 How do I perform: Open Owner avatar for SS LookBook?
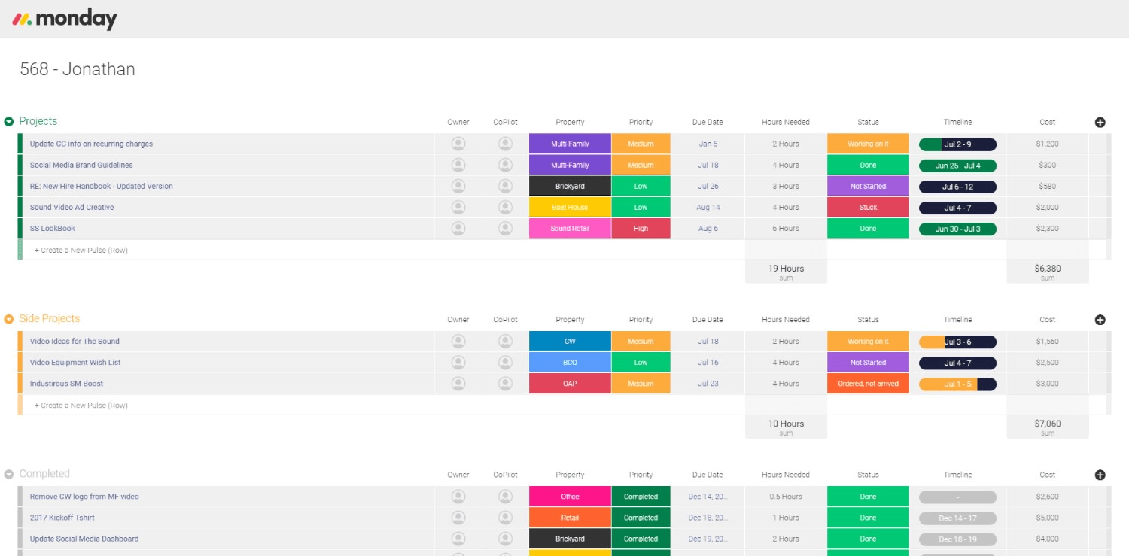(458, 228)
